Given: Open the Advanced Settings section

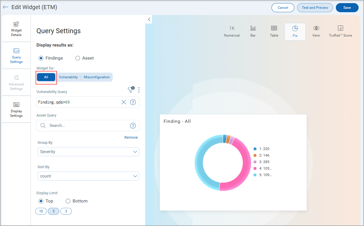Looking at the screenshot, I should (x=16, y=83).
